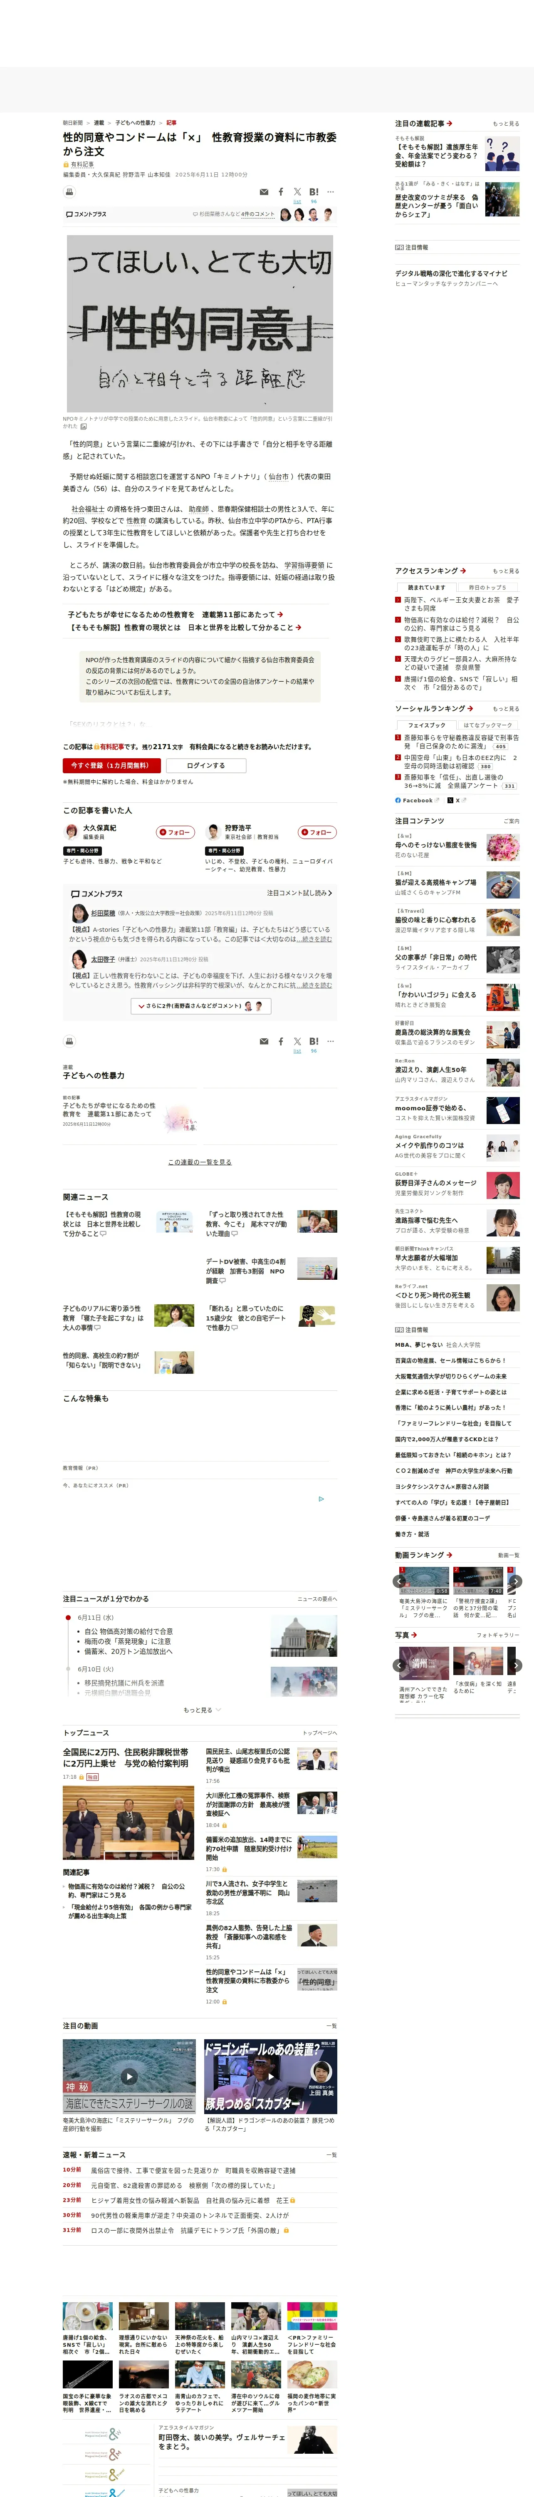
Task: Share by mail icon under the headline
Action: [264, 192]
